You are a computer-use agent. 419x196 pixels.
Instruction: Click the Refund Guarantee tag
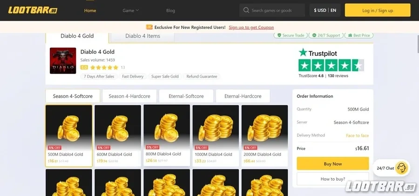point(202,76)
